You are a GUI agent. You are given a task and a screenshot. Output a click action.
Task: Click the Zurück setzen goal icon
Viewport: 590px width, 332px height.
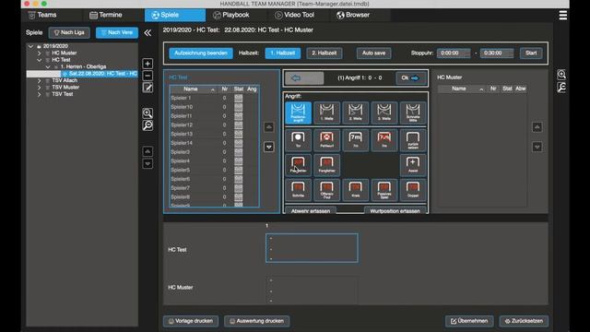(413, 139)
